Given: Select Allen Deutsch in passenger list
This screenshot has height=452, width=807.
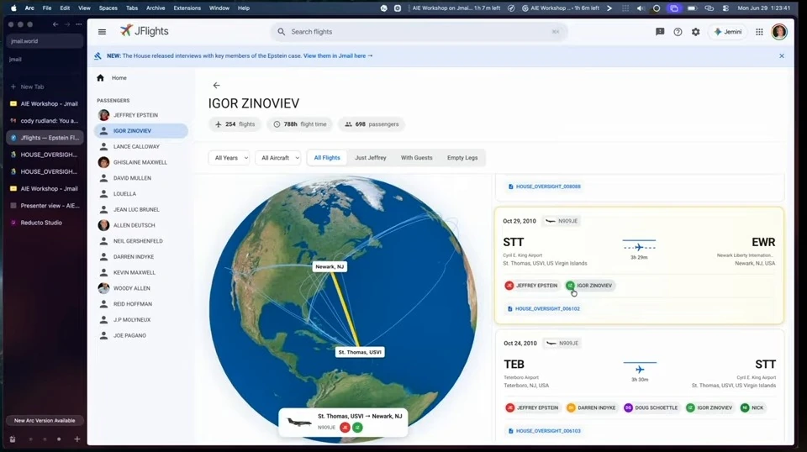Looking at the screenshot, I should [141, 225].
